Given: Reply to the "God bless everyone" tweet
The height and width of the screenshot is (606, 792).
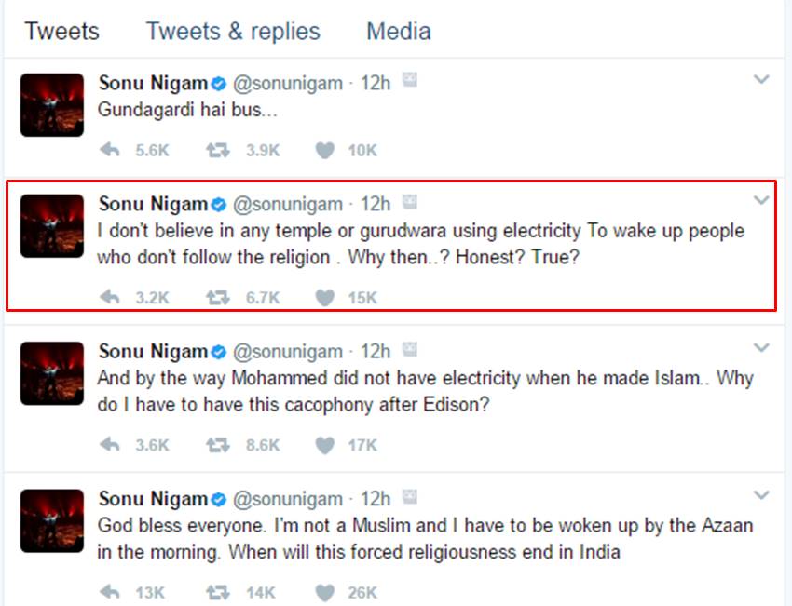Looking at the screenshot, I should pos(110,592).
